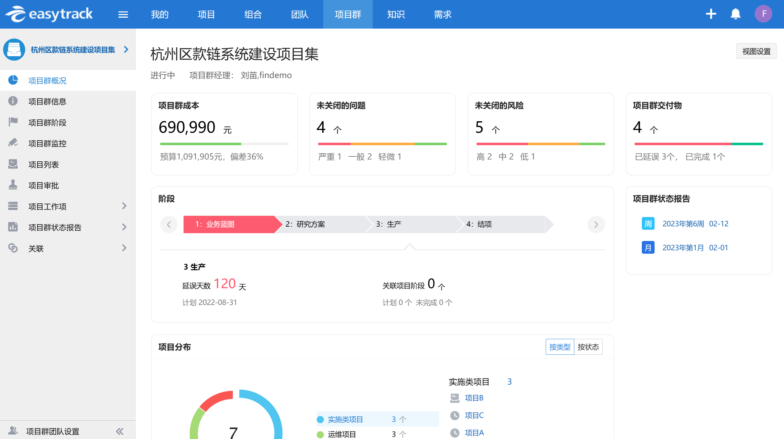Click the 视图设置 button
The width and height of the screenshot is (784, 439).
756,51
